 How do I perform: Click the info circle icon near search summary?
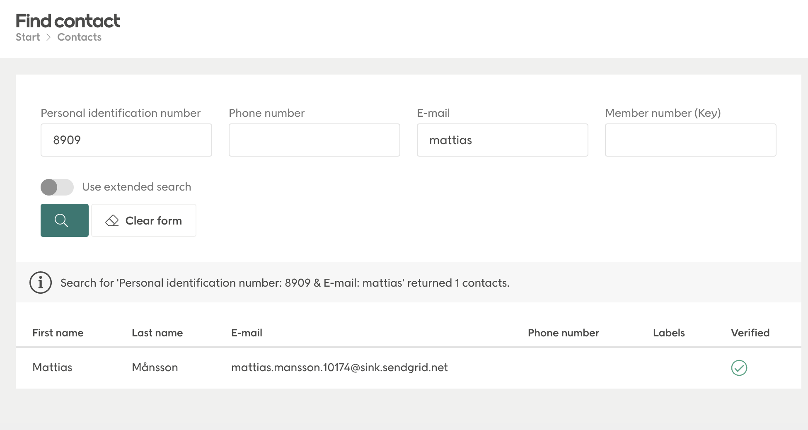tap(40, 282)
